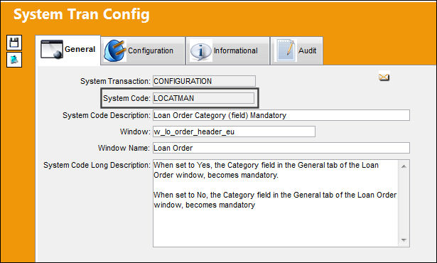The image size is (437, 263).
Task: Click the System Tran Config title
Action: click(x=82, y=14)
